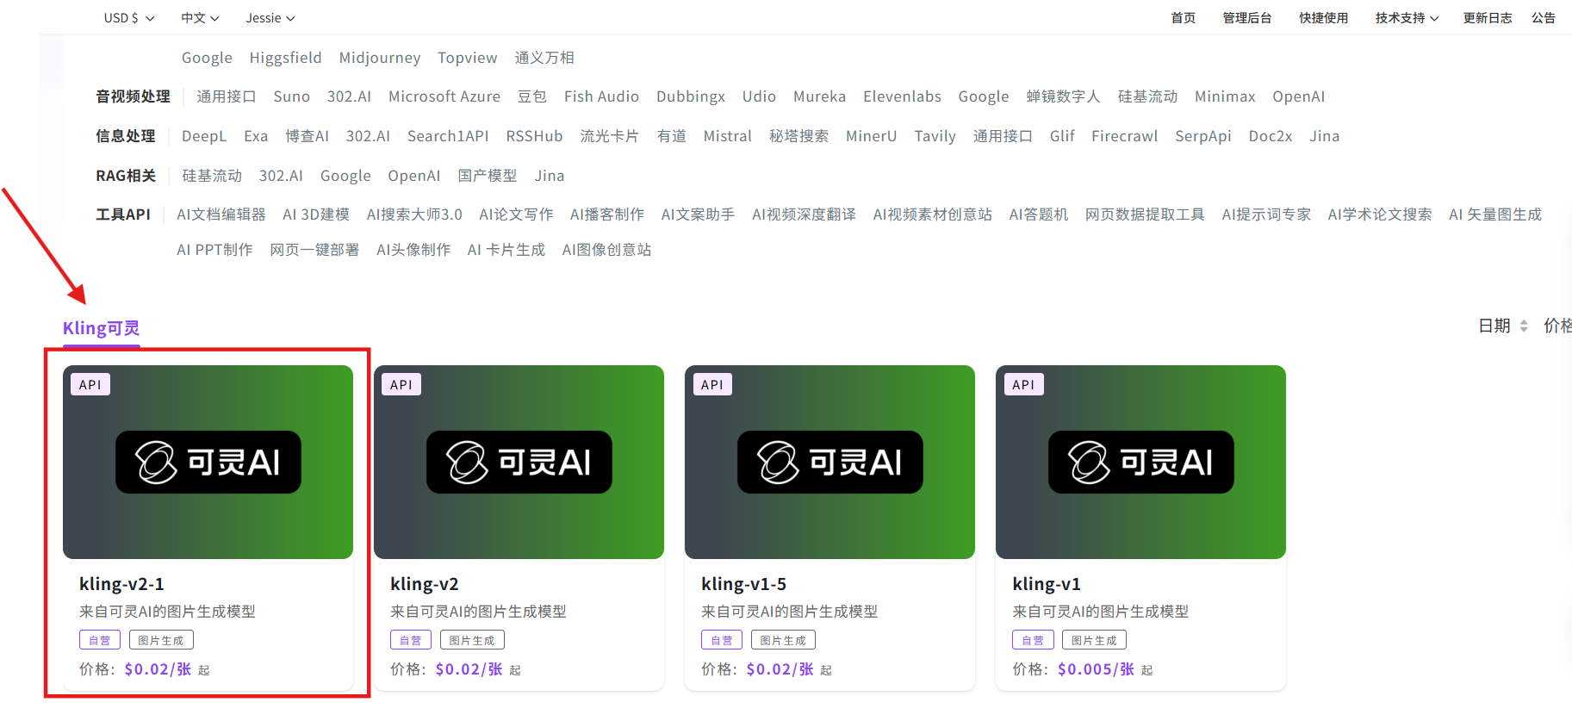Image resolution: width=1572 pixels, height=721 pixels.
Task: Open AI 卡片生成 tool API
Action: [x=506, y=250]
